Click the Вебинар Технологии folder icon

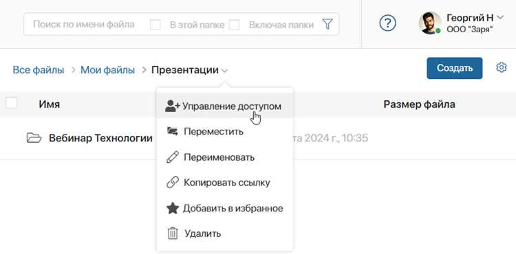pyautogui.click(x=34, y=138)
